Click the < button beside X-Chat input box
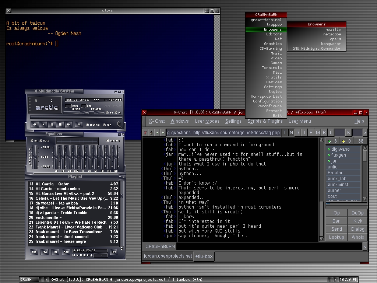Viewport: 377px width, 283px height. [365, 247]
